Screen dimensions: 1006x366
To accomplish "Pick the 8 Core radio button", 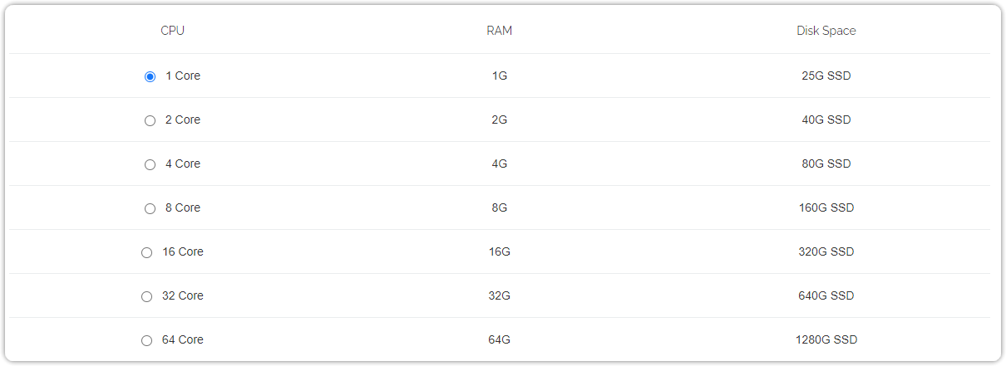I will [150, 208].
